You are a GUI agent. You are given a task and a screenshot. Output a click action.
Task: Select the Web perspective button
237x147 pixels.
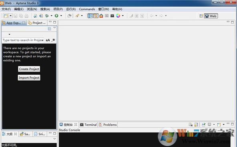211,16
